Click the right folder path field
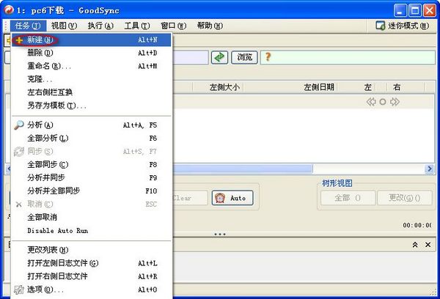The height and width of the screenshot is (299, 440). click(x=348, y=57)
